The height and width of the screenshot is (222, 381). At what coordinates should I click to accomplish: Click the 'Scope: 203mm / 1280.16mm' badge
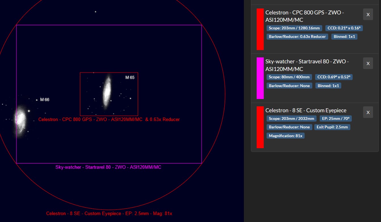tap(294, 28)
